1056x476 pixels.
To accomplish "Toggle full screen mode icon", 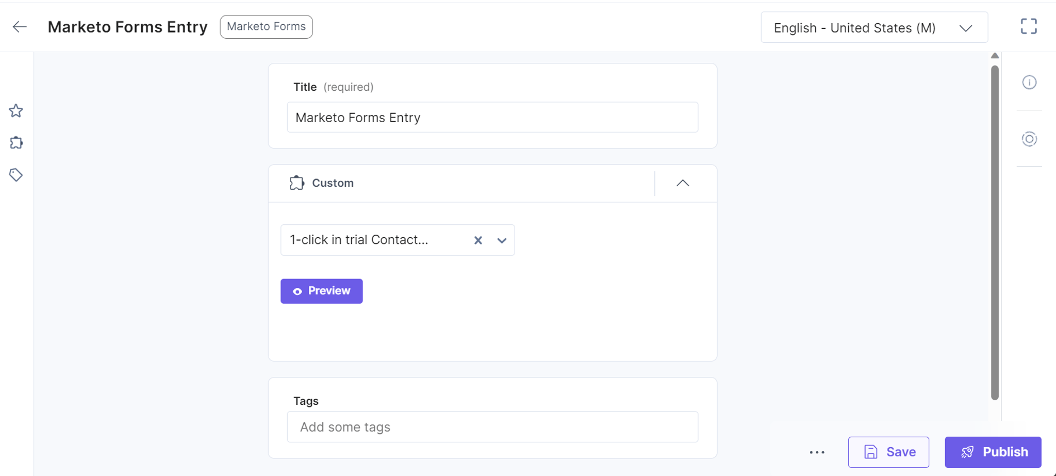I will click(1029, 26).
